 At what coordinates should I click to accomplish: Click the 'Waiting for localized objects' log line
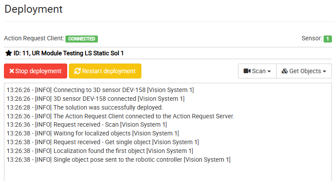(93, 134)
